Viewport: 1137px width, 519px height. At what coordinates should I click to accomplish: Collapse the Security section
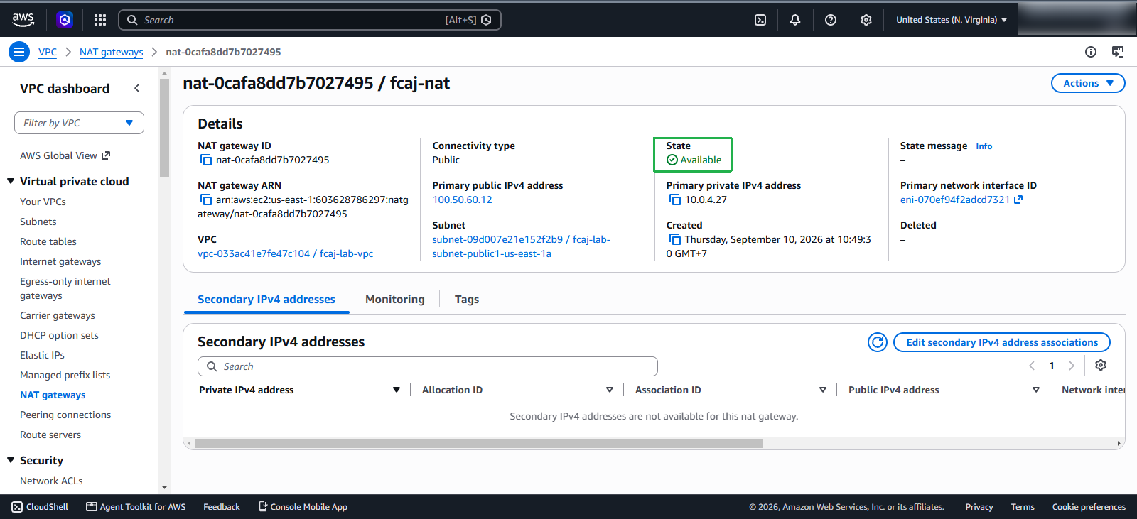click(x=11, y=460)
